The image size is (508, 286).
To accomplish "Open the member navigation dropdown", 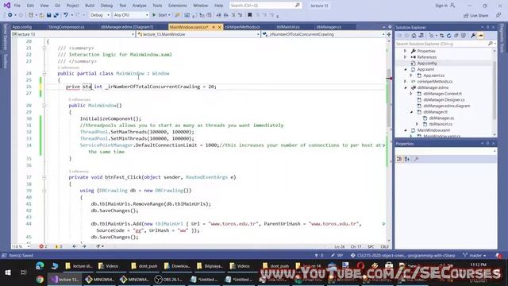I will pos(323,34).
